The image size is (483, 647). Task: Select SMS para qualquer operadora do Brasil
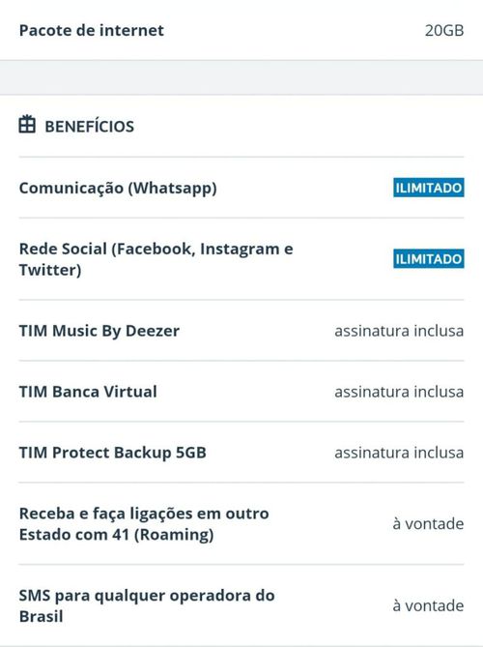tap(147, 605)
